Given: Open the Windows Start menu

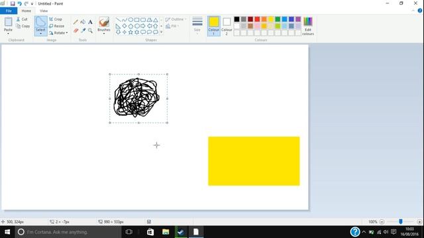Looking at the screenshot, I should (7, 232).
